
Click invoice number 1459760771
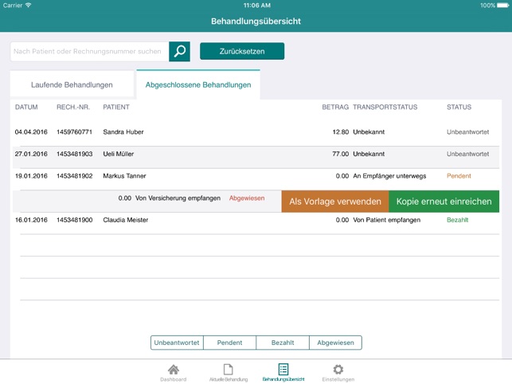click(74, 132)
